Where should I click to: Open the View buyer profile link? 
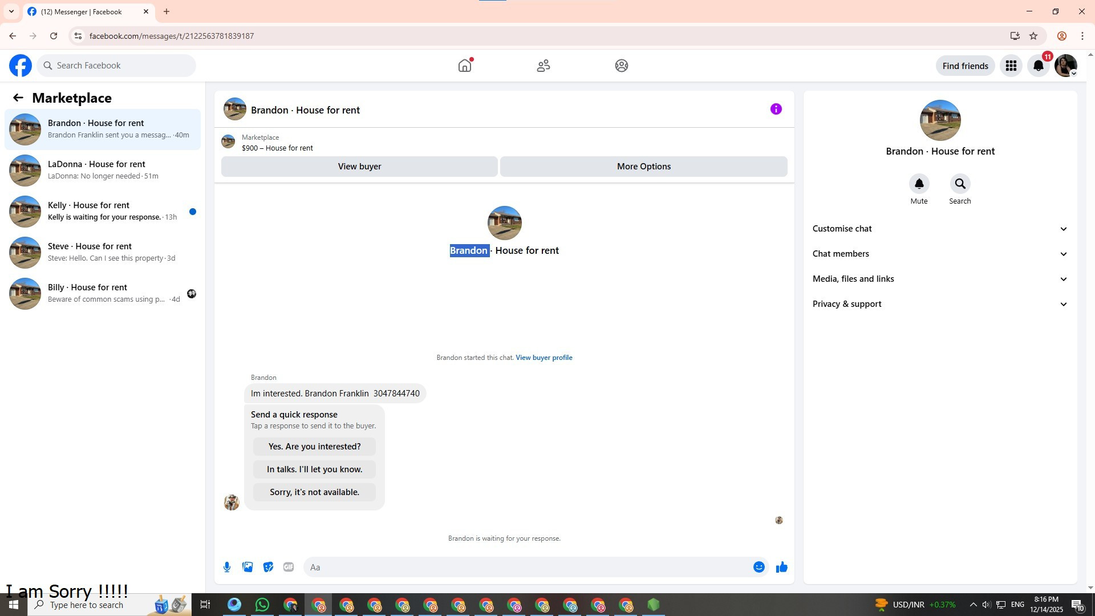[x=544, y=358]
